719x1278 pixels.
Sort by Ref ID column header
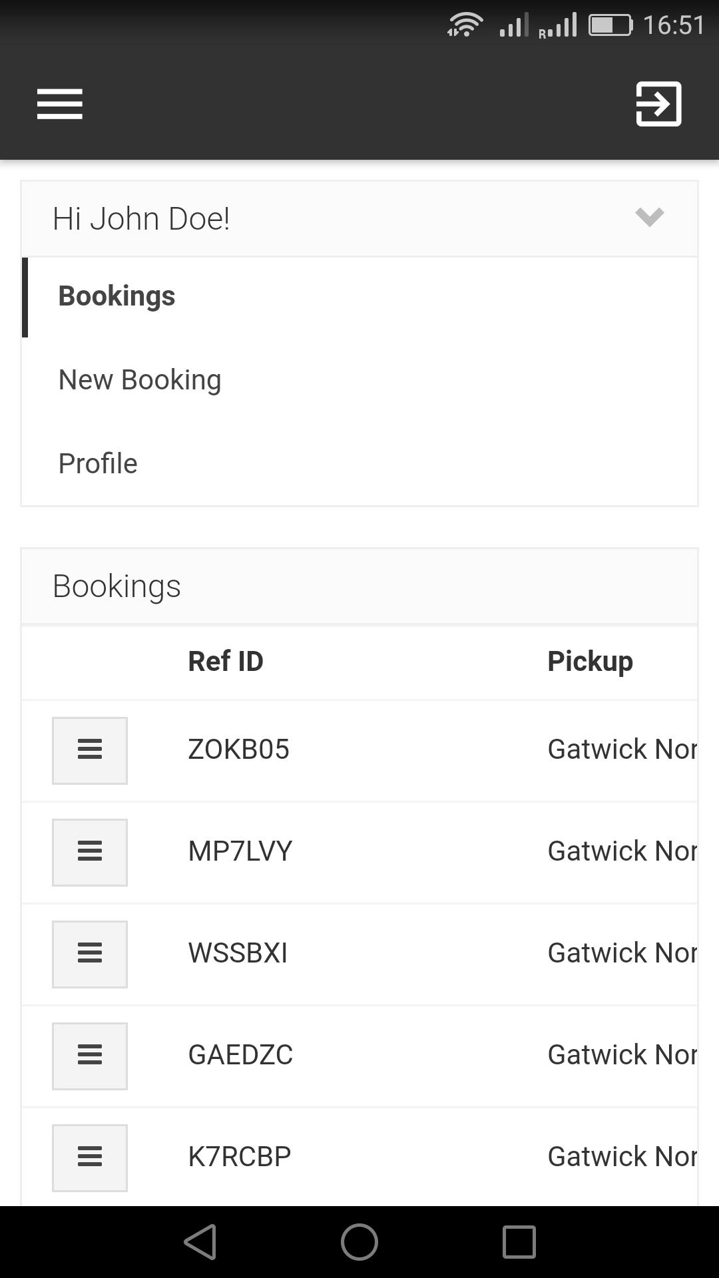(x=226, y=661)
